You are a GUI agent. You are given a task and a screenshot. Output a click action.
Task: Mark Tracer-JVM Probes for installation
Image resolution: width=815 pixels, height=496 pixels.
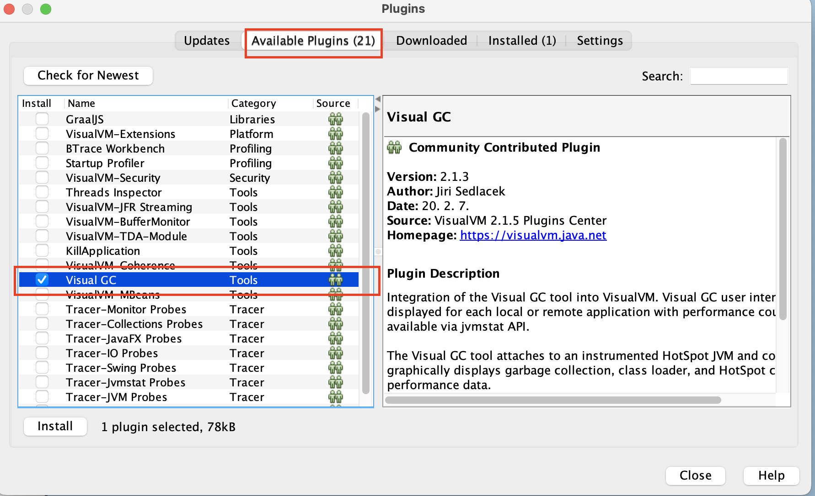(42, 397)
